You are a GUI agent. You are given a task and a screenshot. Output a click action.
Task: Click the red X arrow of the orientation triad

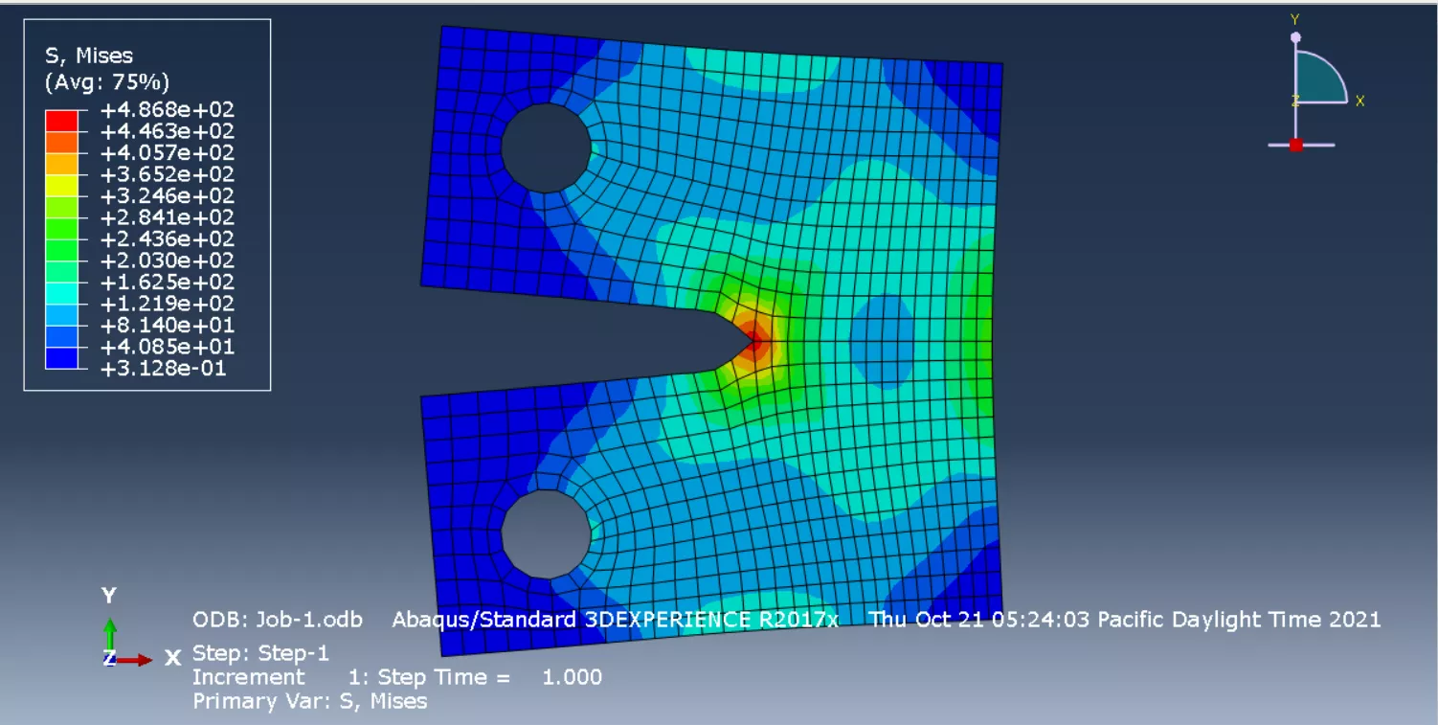pos(137,660)
